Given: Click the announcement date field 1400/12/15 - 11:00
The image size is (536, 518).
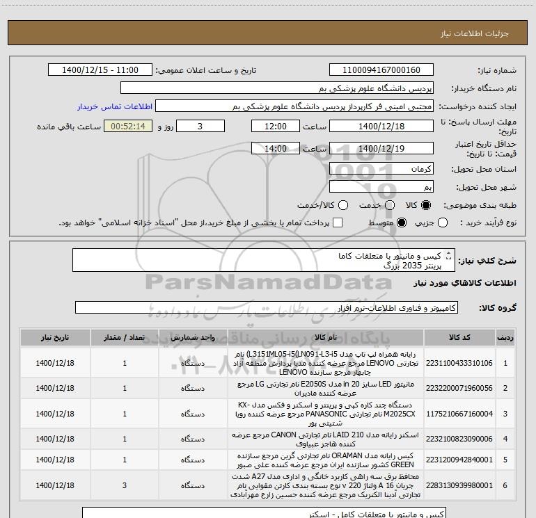Looking at the screenshot, I should [x=100, y=70].
